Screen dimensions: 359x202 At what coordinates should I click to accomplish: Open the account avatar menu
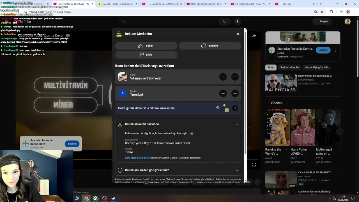pyautogui.click(x=348, y=22)
